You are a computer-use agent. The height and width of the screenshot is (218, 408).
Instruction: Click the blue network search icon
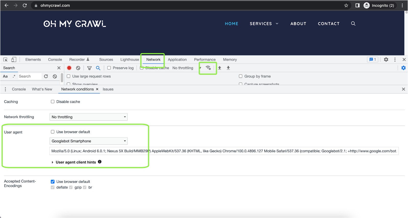click(x=98, y=68)
